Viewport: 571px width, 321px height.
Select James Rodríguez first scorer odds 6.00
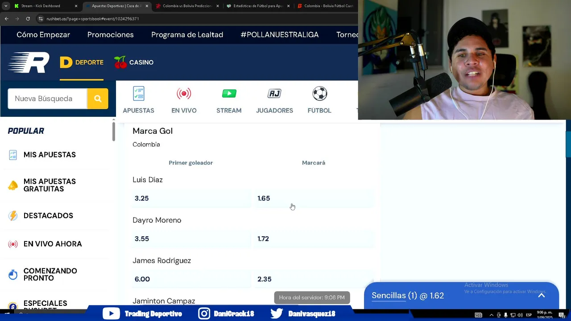pyautogui.click(x=191, y=279)
